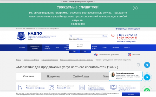Open the Отзывы menu item
This screenshot has width=156, height=97.
pos(104,48)
